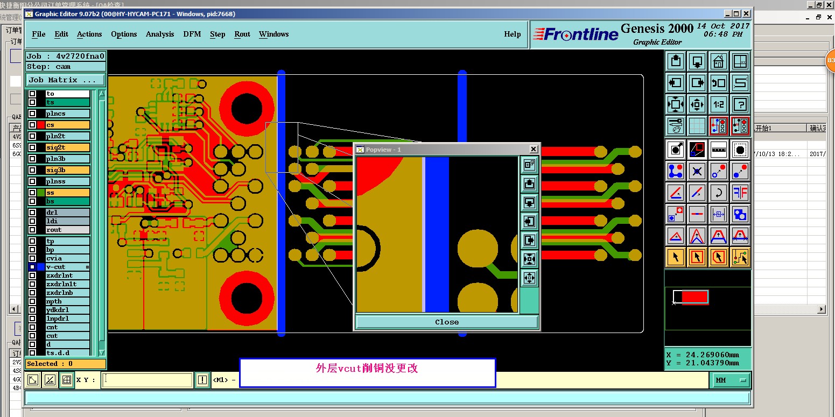Click the X Y coordinate input field
This screenshot has width=835, height=417.
147,380
